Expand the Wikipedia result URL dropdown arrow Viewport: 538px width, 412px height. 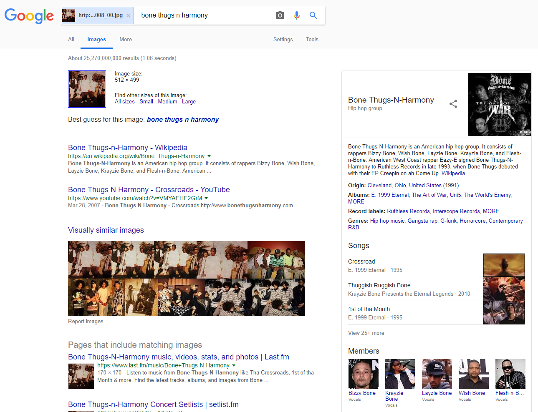pyautogui.click(x=209, y=156)
